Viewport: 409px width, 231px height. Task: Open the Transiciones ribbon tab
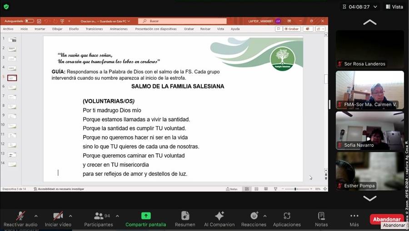(94, 29)
